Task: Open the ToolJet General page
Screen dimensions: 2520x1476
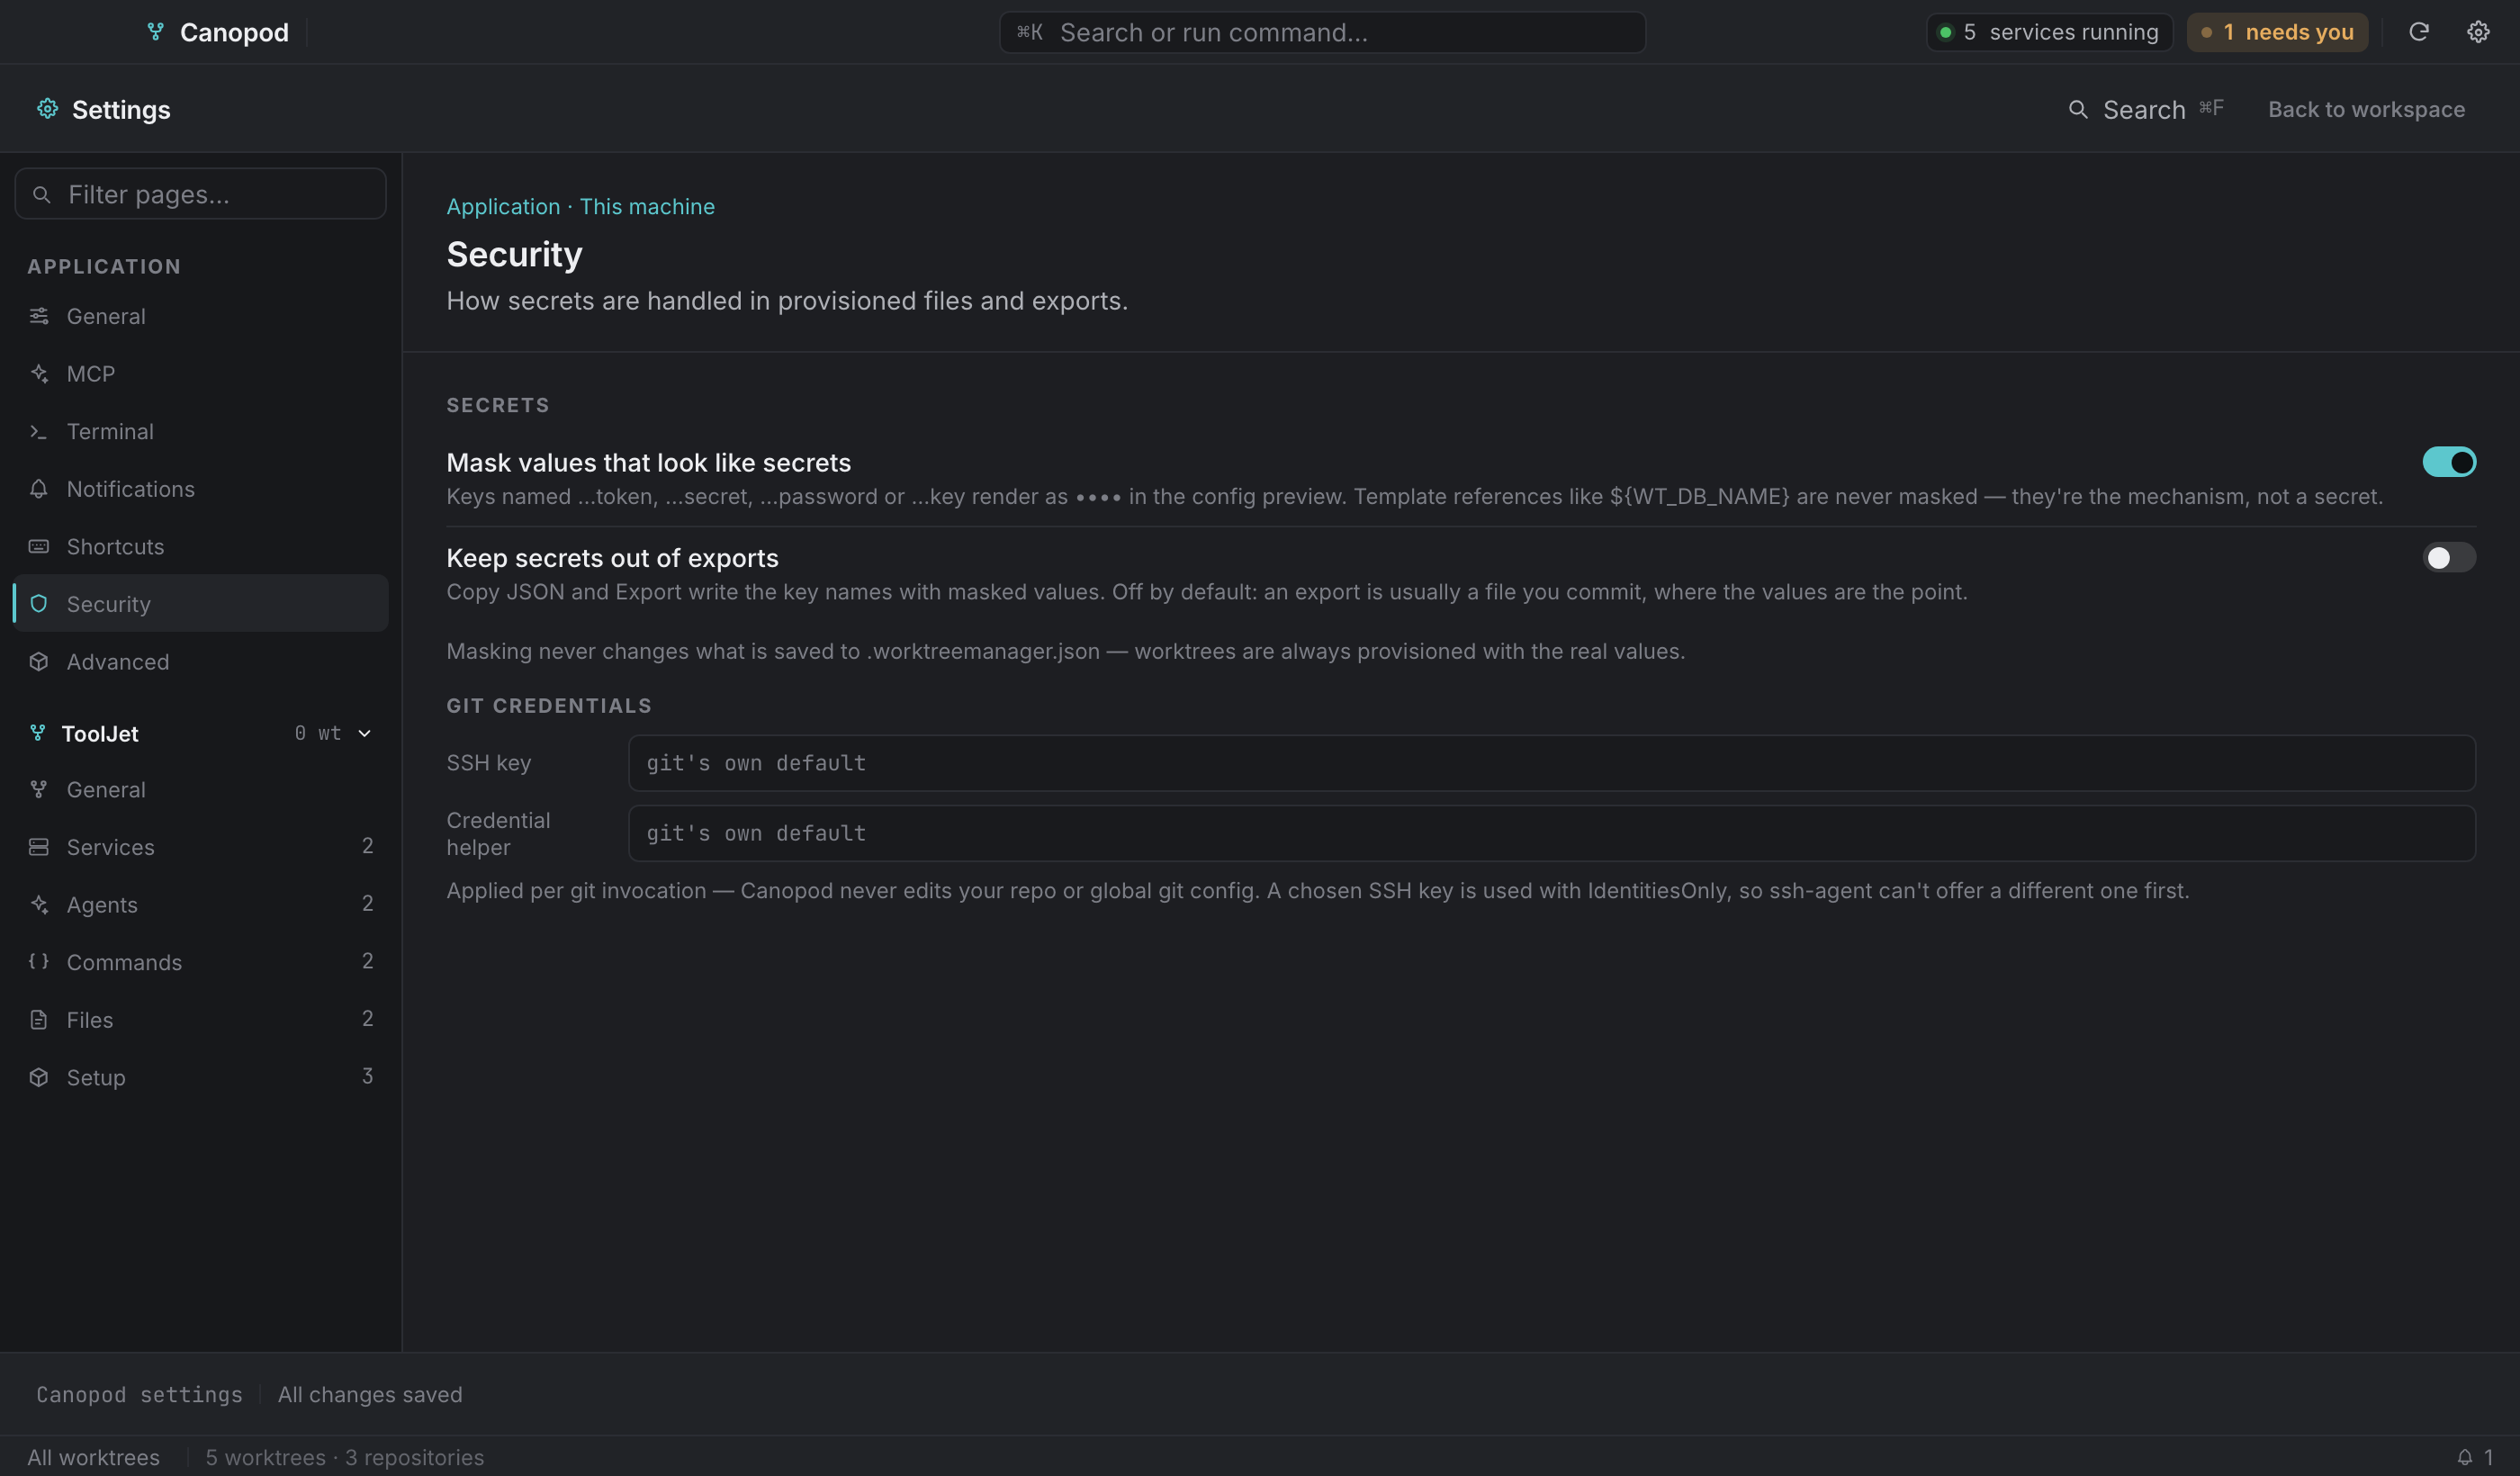Action: click(x=201, y=789)
